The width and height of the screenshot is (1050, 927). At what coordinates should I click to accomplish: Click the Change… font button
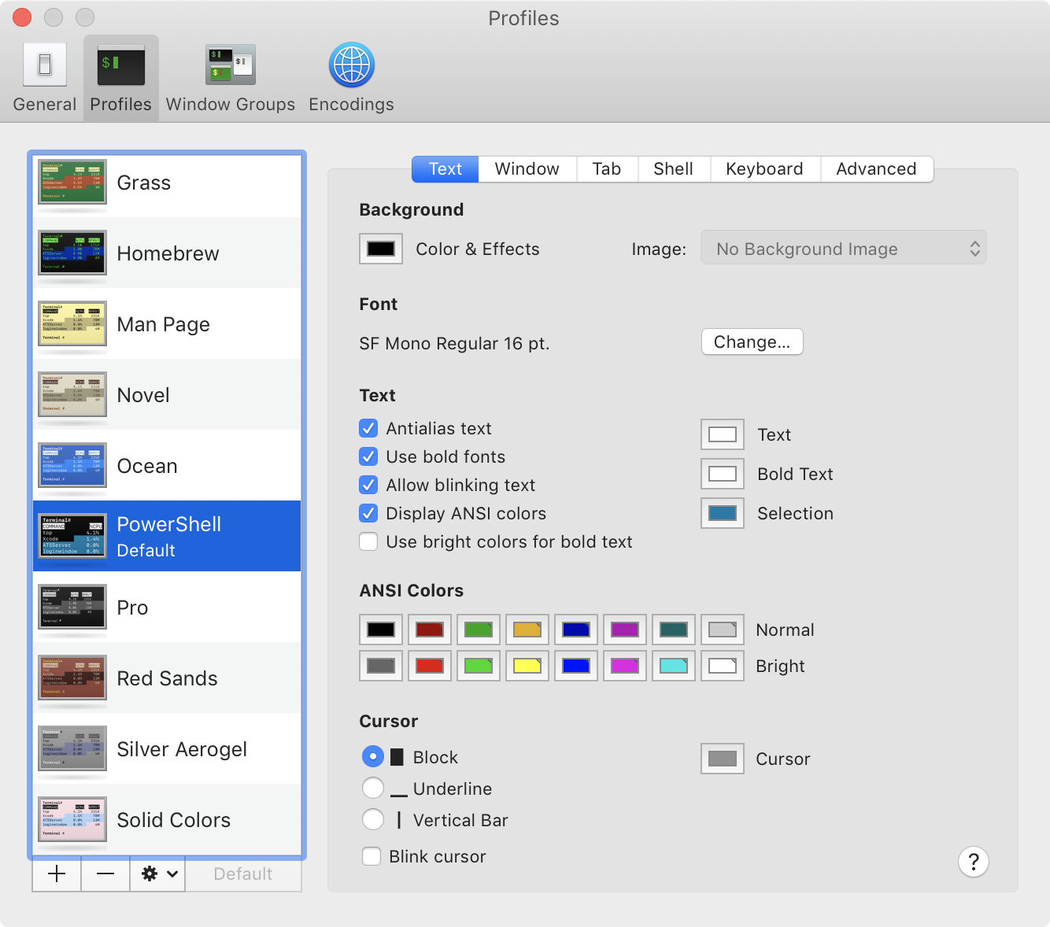click(752, 342)
